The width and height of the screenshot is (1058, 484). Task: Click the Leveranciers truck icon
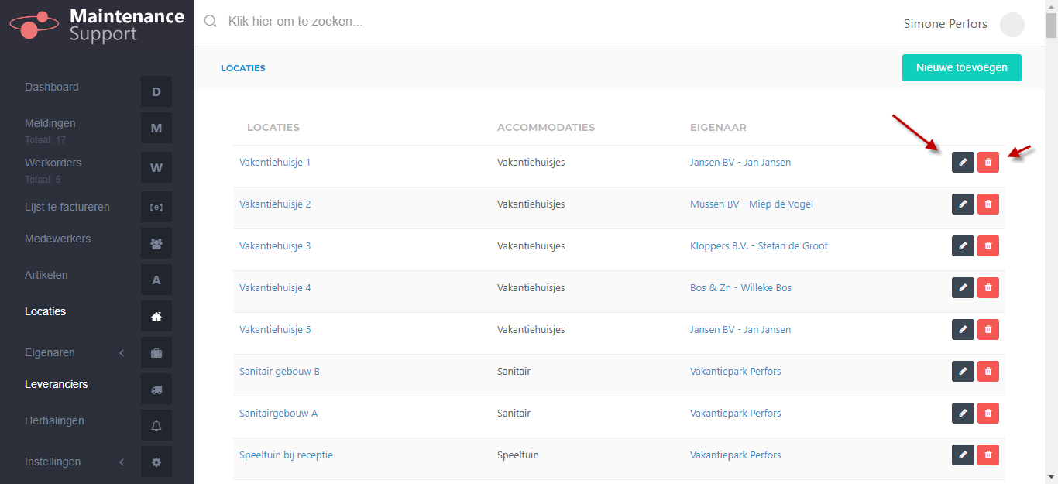coord(156,389)
